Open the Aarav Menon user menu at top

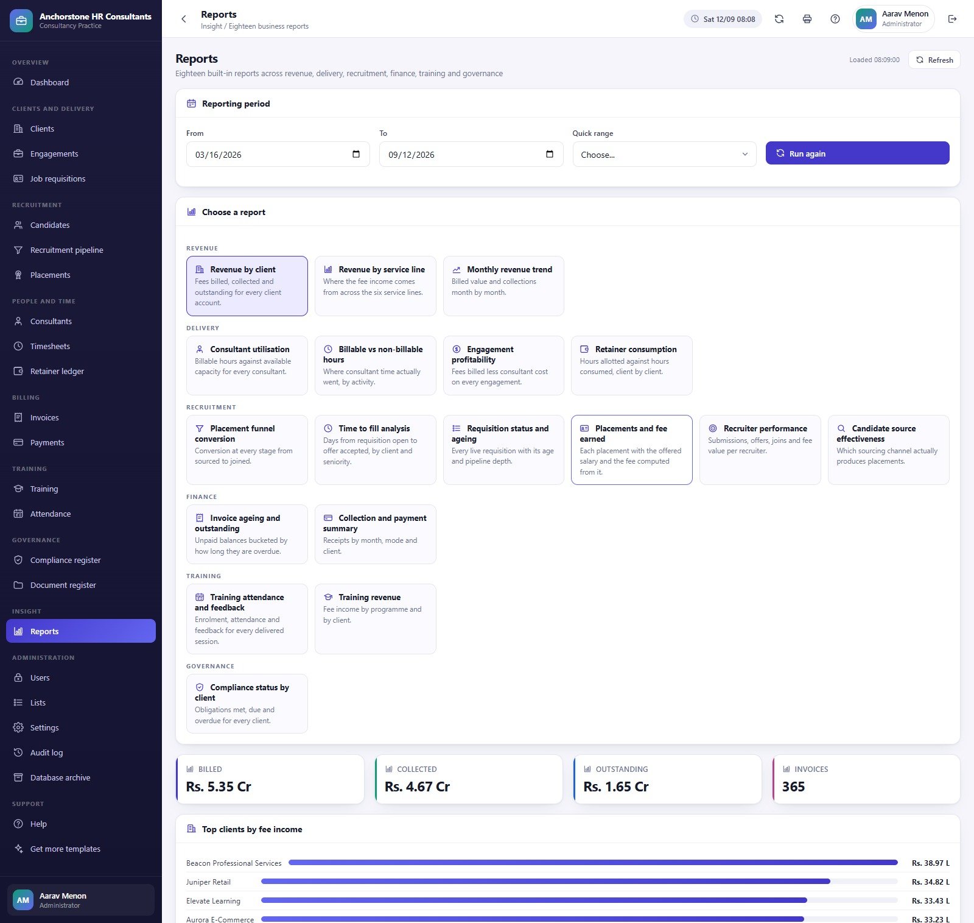(894, 19)
